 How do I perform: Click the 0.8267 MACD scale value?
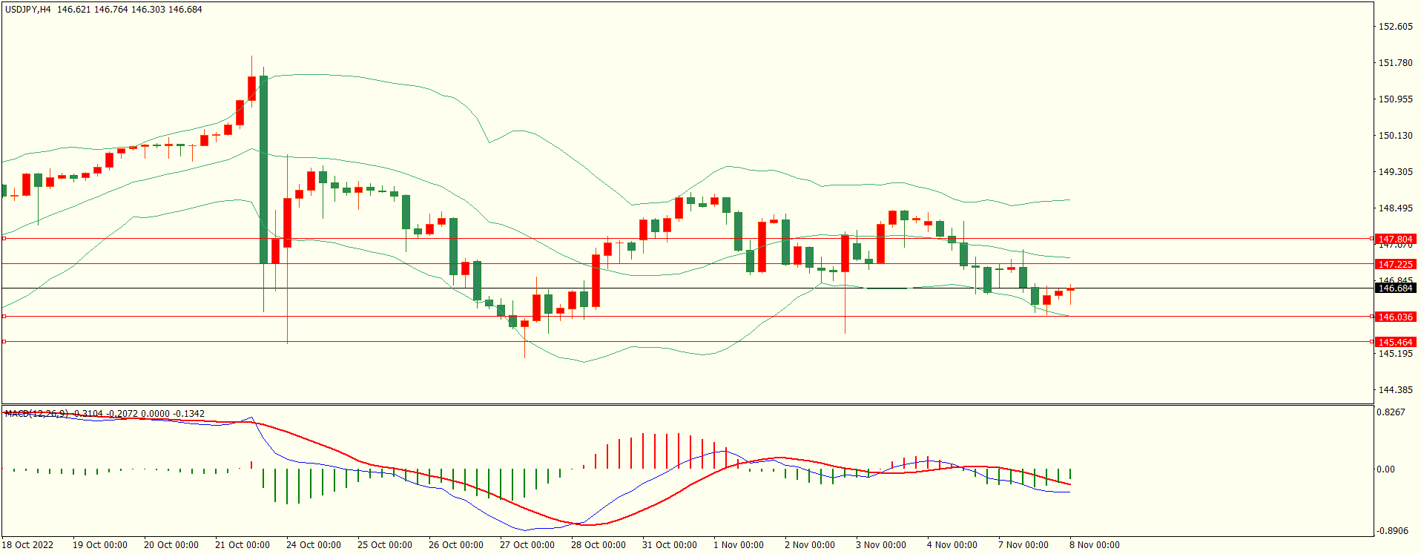1391,412
